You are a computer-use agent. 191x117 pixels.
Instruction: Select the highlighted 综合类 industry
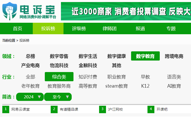pos(59,77)
